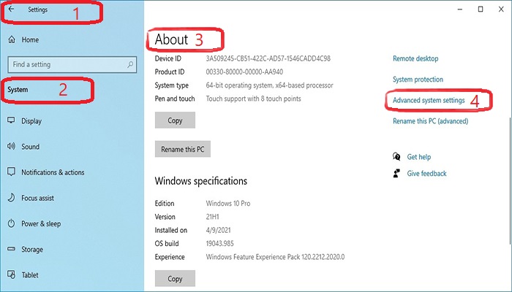
Task: Select Tablet in the sidebar
Action: (x=30, y=275)
